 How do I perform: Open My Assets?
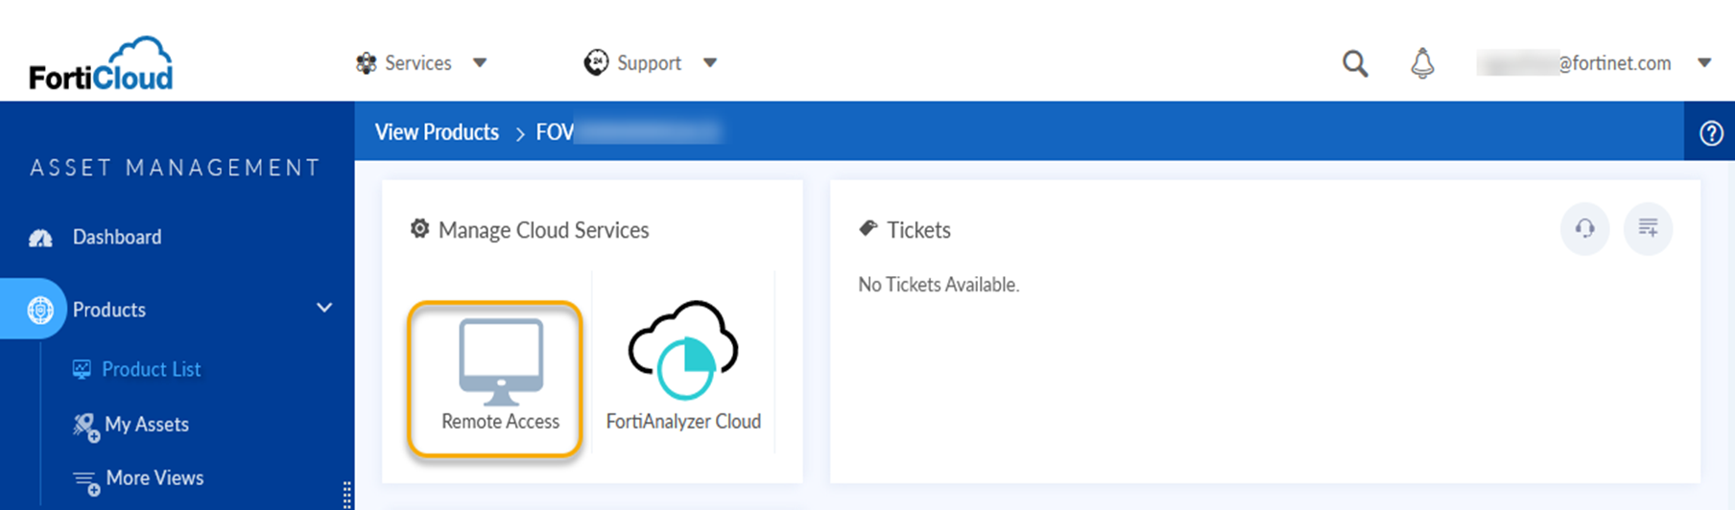pos(147,425)
